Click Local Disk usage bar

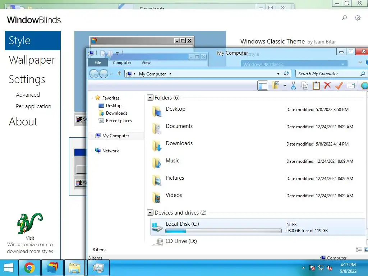pos(224,231)
